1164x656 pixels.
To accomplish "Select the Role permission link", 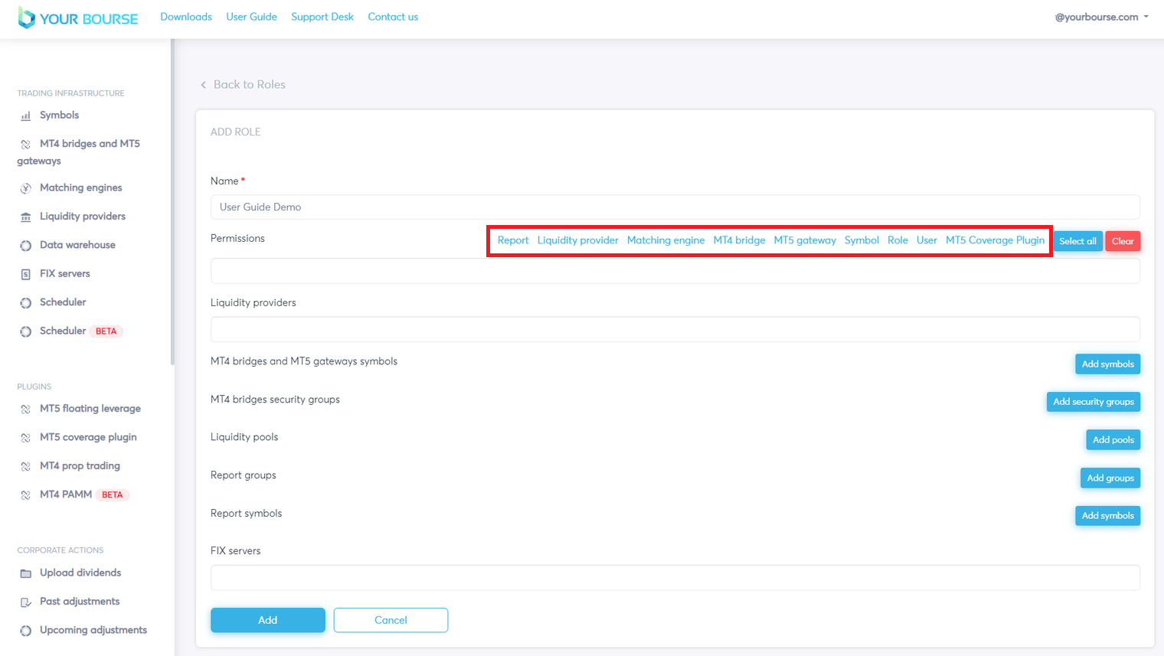I will [x=898, y=240].
